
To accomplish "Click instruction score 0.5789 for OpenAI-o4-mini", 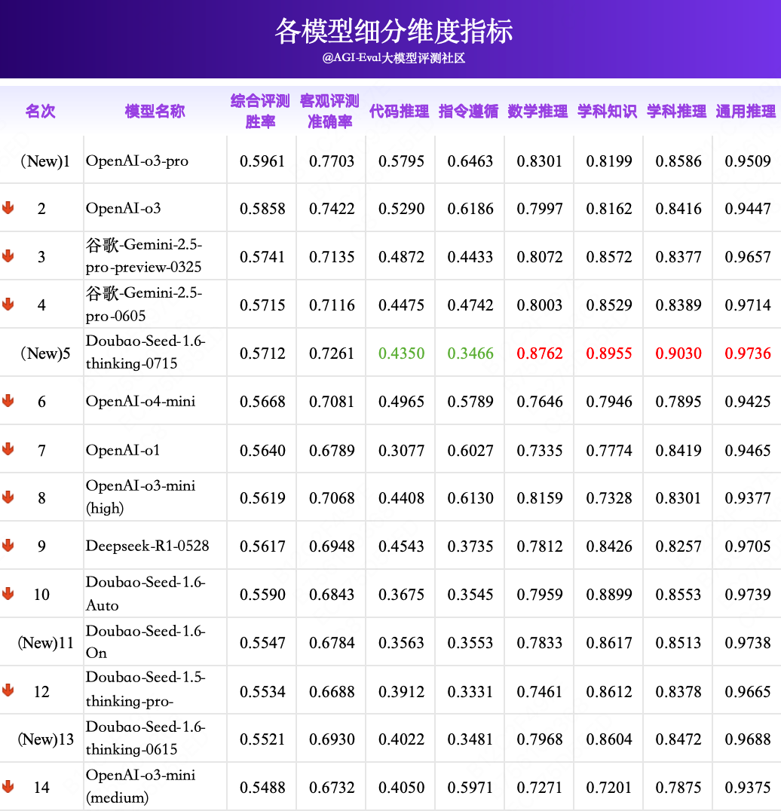I will pos(470,402).
